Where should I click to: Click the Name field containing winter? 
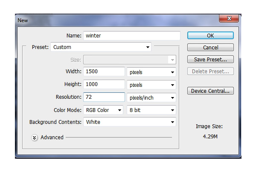132,35
